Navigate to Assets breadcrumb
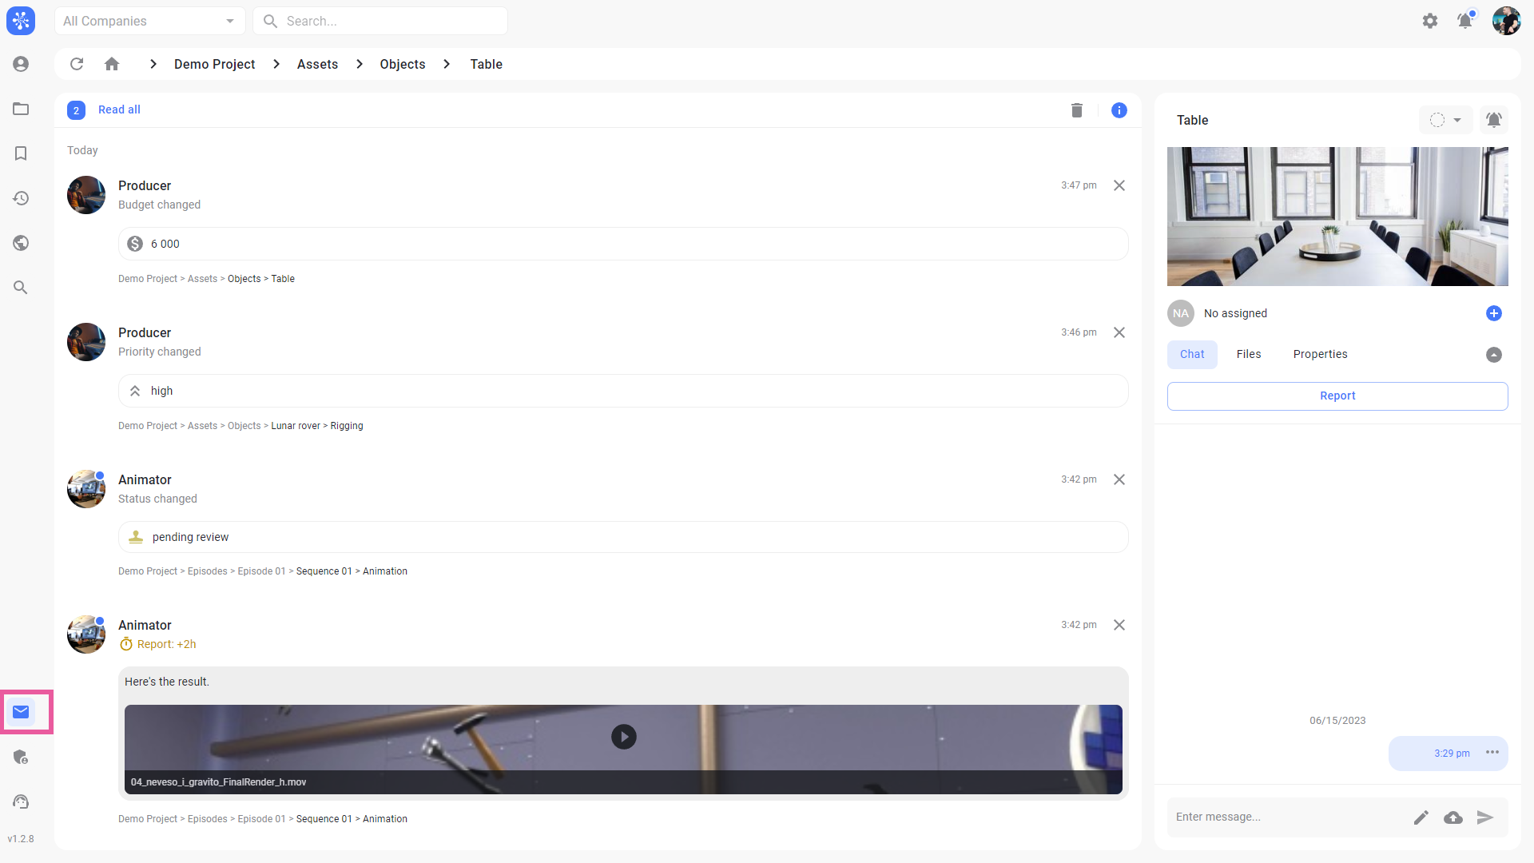This screenshot has width=1534, height=863. 317,64
